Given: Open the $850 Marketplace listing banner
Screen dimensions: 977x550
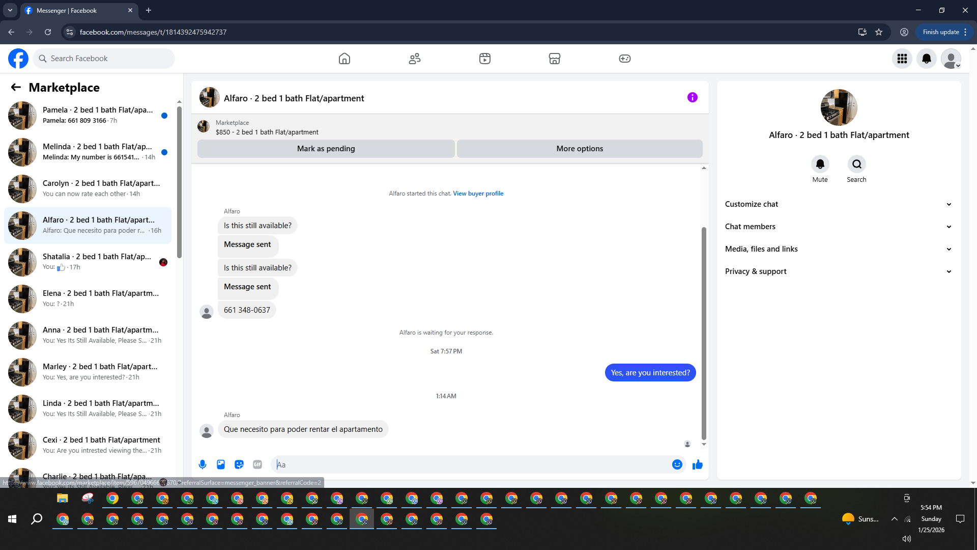Looking at the screenshot, I should pos(450,127).
